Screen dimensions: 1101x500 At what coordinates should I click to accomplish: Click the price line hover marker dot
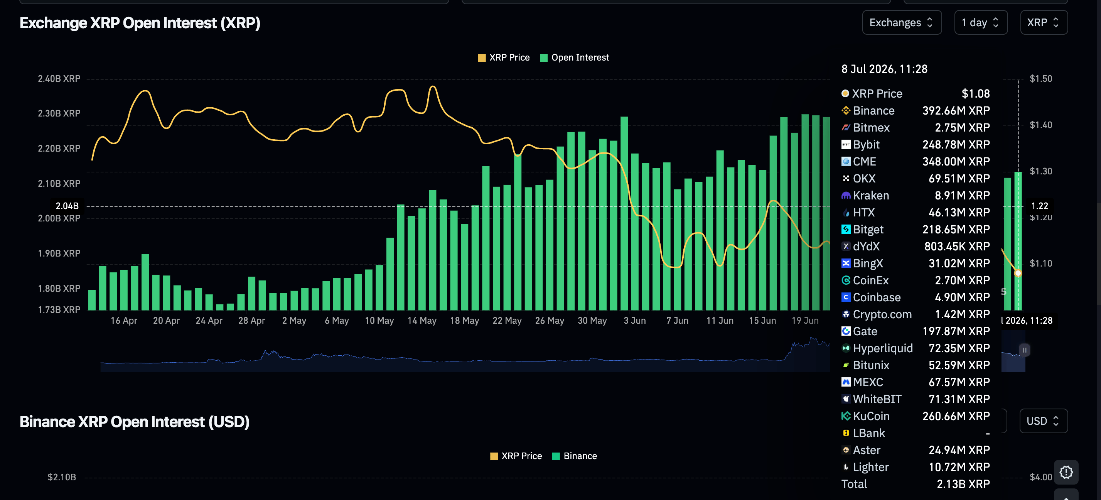1018,273
